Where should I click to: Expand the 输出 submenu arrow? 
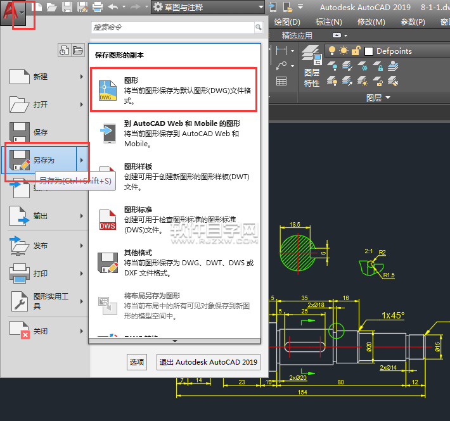click(x=82, y=216)
